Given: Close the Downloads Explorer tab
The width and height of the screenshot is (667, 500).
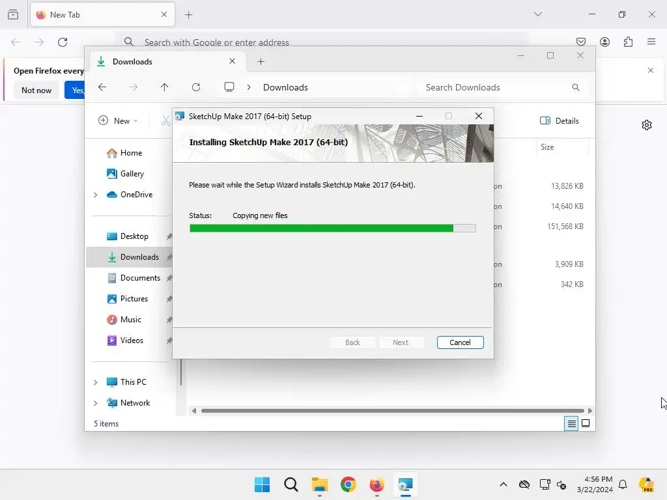Looking at the screenshot, I should 233,61.
